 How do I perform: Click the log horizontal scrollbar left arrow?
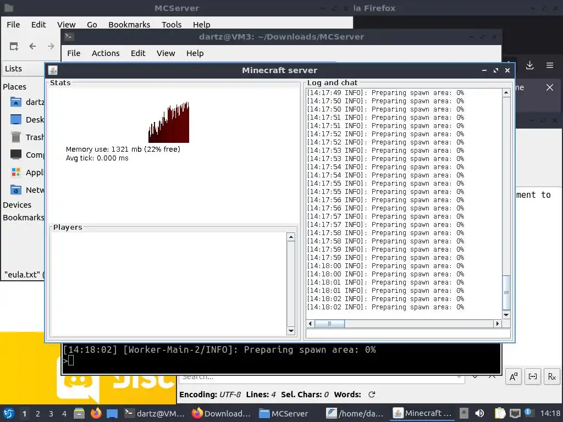click(310, 324)
